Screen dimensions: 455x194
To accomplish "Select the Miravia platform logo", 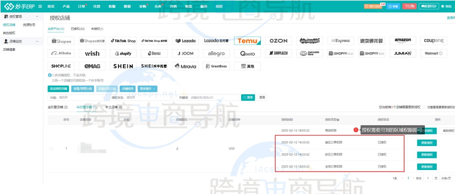I will point(185,66).
